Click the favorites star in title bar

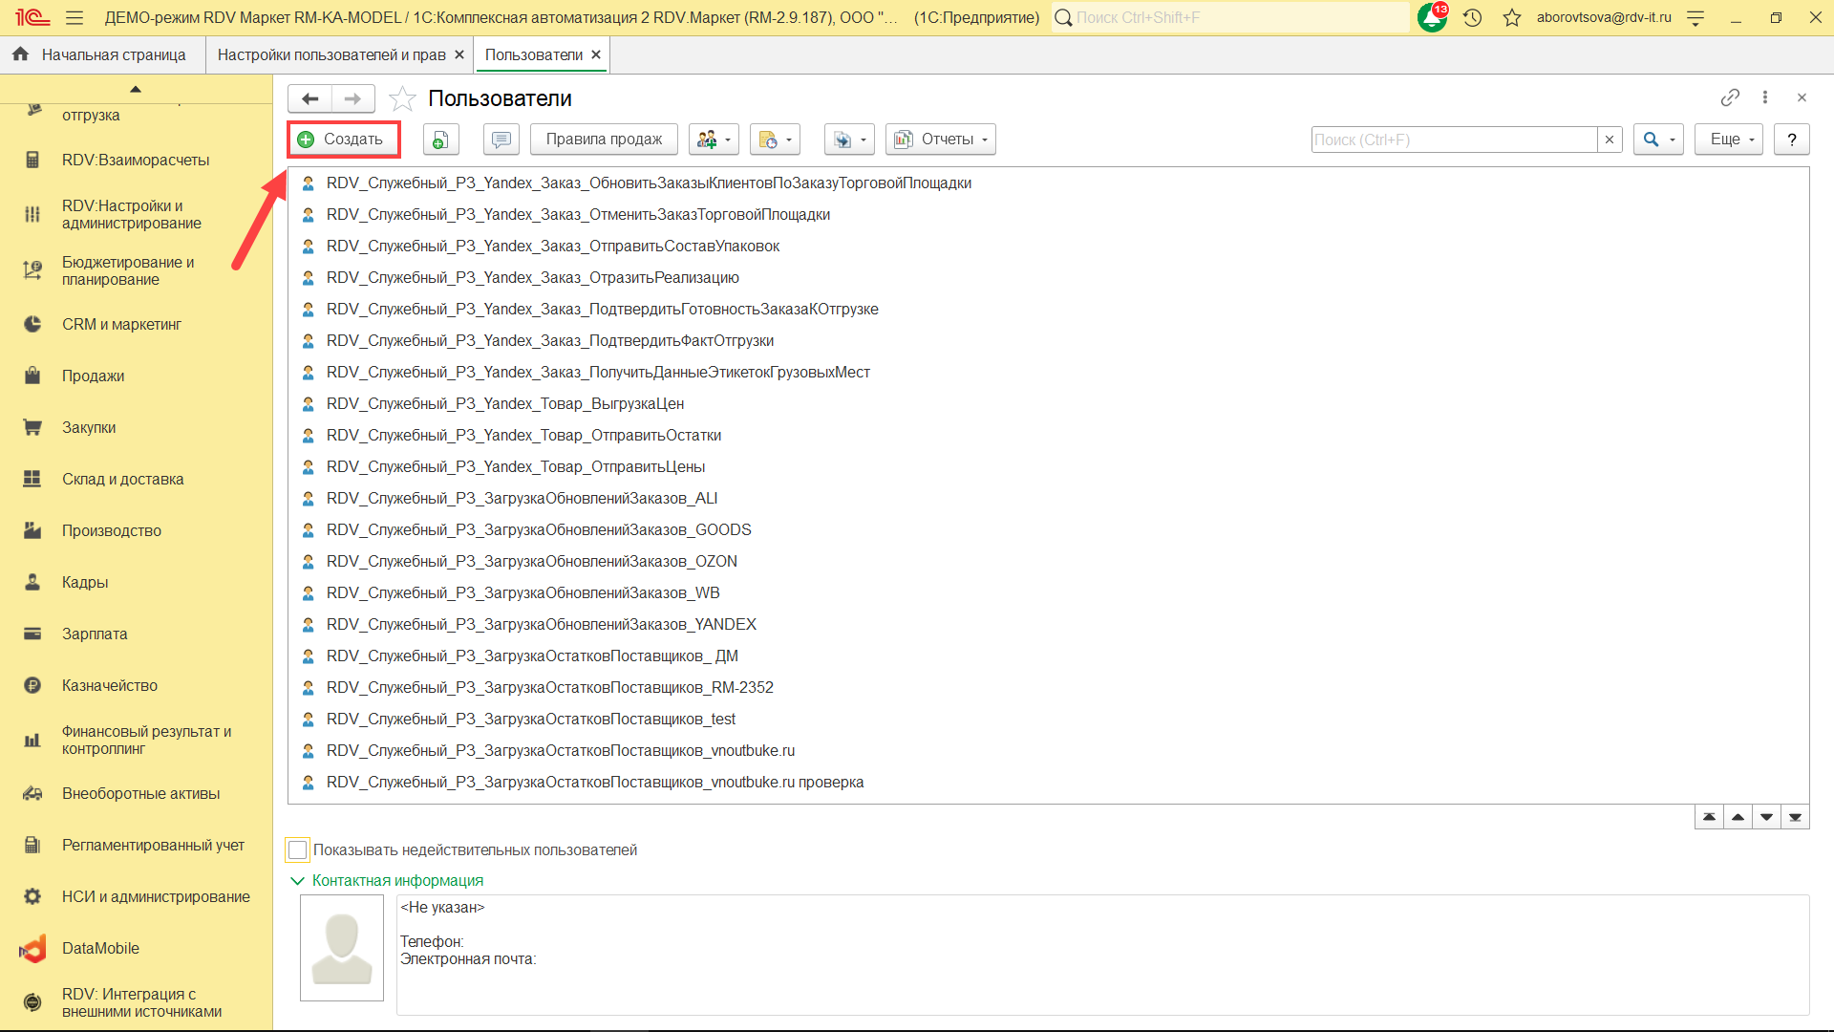pos(1511,17)
